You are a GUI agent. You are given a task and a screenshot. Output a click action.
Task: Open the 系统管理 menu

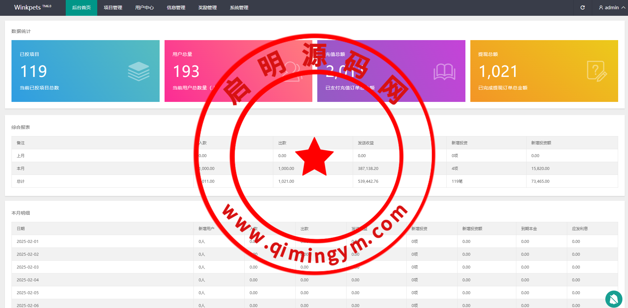coord(239,8)
